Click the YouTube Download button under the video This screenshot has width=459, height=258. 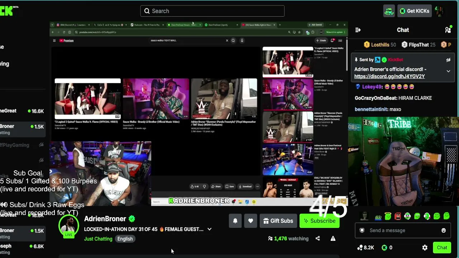tap(245, 187)
